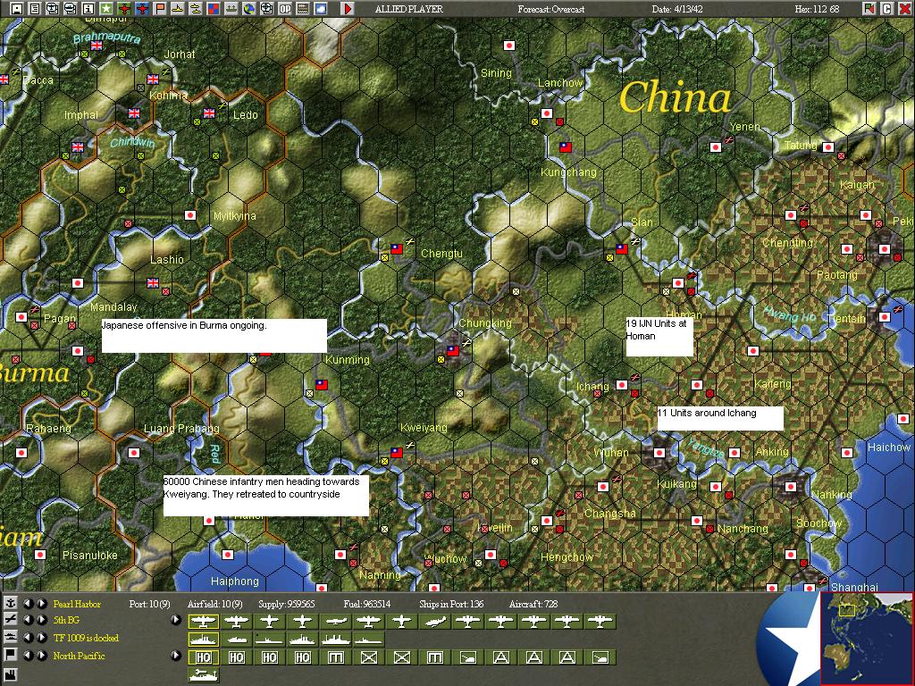Click previous arrow beside North Pacific
This screenshot has height=686, width=915.
[x=28, y=655]
